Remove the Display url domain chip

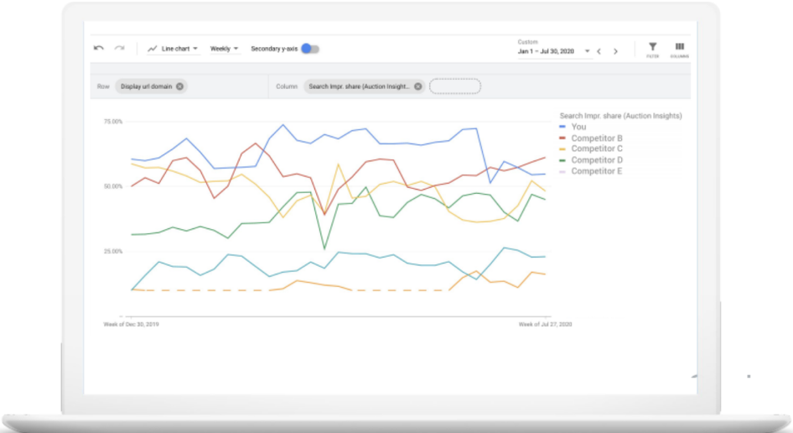179,86
